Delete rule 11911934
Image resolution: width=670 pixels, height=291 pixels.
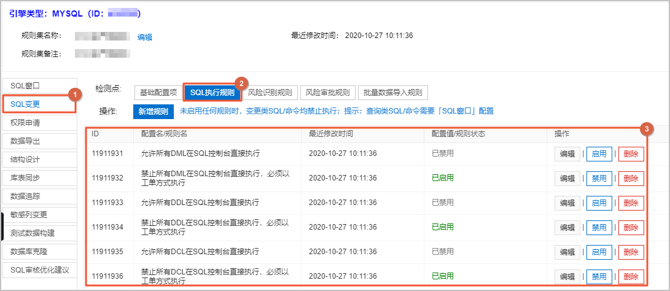631,227
